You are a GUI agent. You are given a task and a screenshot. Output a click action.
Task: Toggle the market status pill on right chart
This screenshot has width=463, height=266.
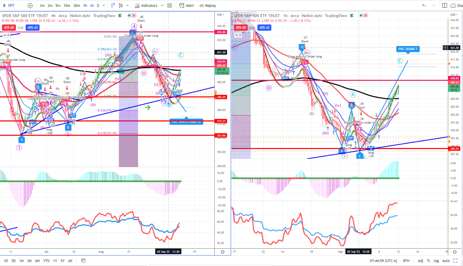click(x=364, y=15)
